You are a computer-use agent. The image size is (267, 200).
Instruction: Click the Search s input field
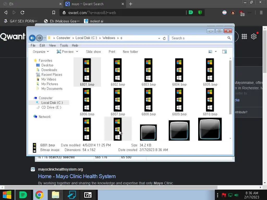pyautogui.click(x=199, y=38)
